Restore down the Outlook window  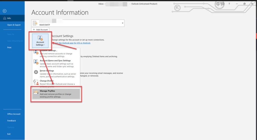[x=244, y=4]
